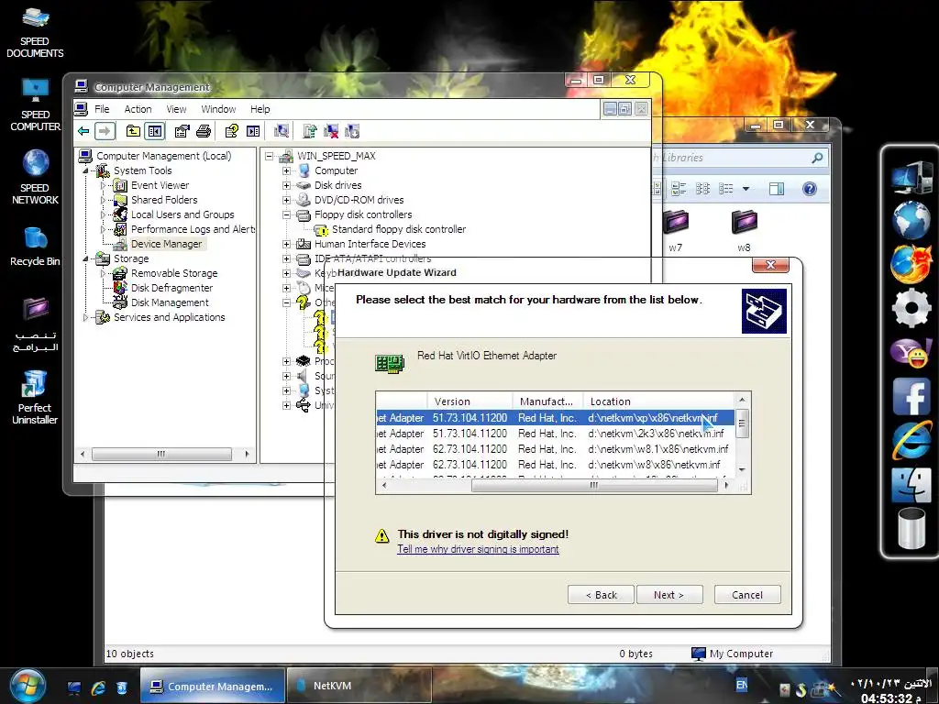Click the Computer Management taskbar button
This screenshot has width=939, height=704.
tap(212, 686)
